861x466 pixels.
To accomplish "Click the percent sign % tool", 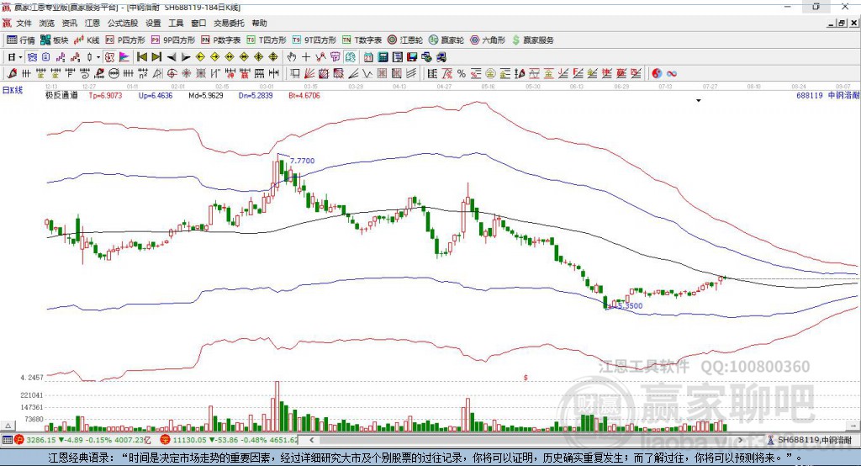I will click(x=462, y=73).
